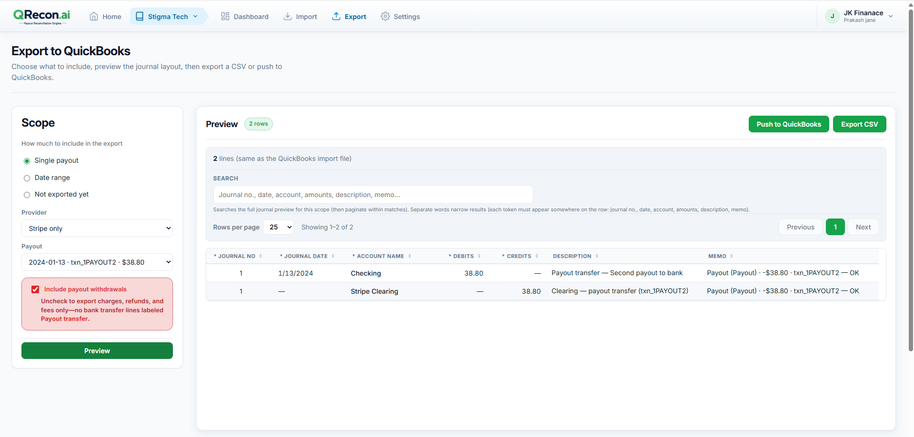
Task: Click the 2 rows badge
Action: click(x=259, y=124)
